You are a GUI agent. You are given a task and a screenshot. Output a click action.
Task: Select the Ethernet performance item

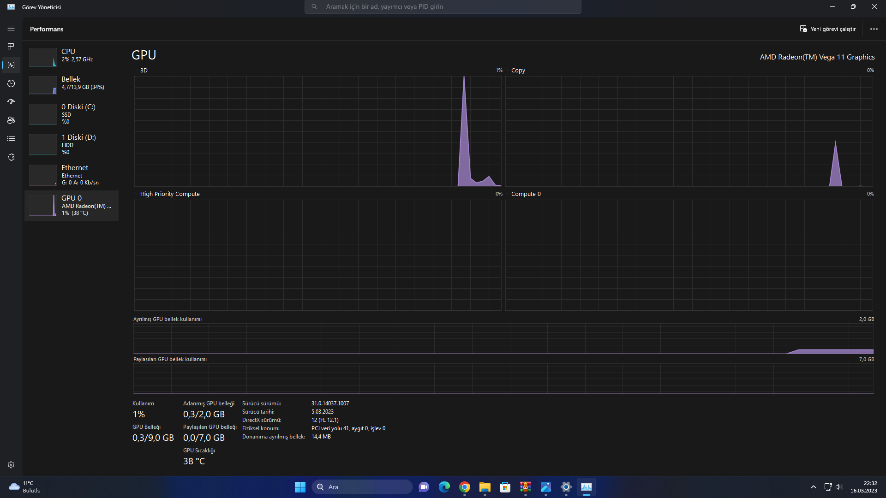click(x=72, y=175)
